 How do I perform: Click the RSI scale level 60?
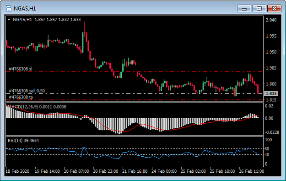267,149
